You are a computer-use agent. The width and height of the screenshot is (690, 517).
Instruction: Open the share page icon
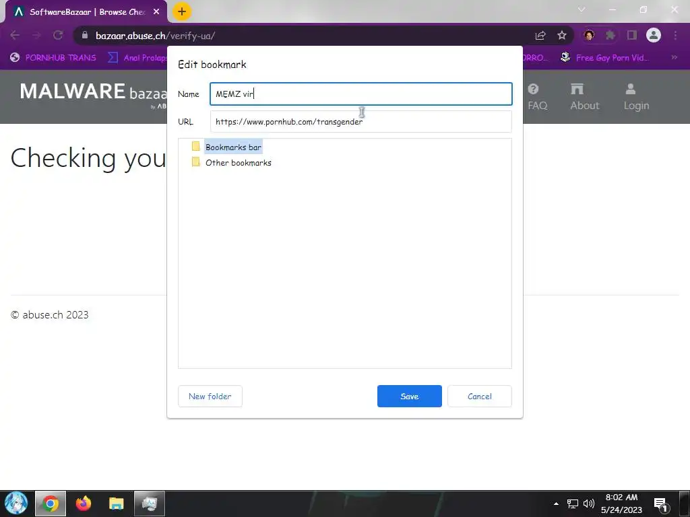tap(540, 36)
